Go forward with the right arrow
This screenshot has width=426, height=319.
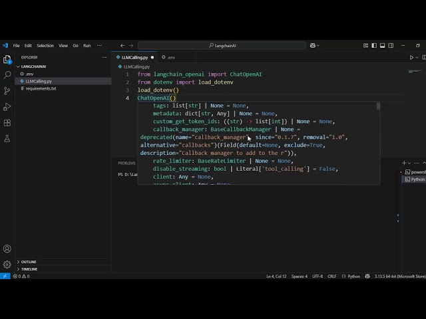131,46
